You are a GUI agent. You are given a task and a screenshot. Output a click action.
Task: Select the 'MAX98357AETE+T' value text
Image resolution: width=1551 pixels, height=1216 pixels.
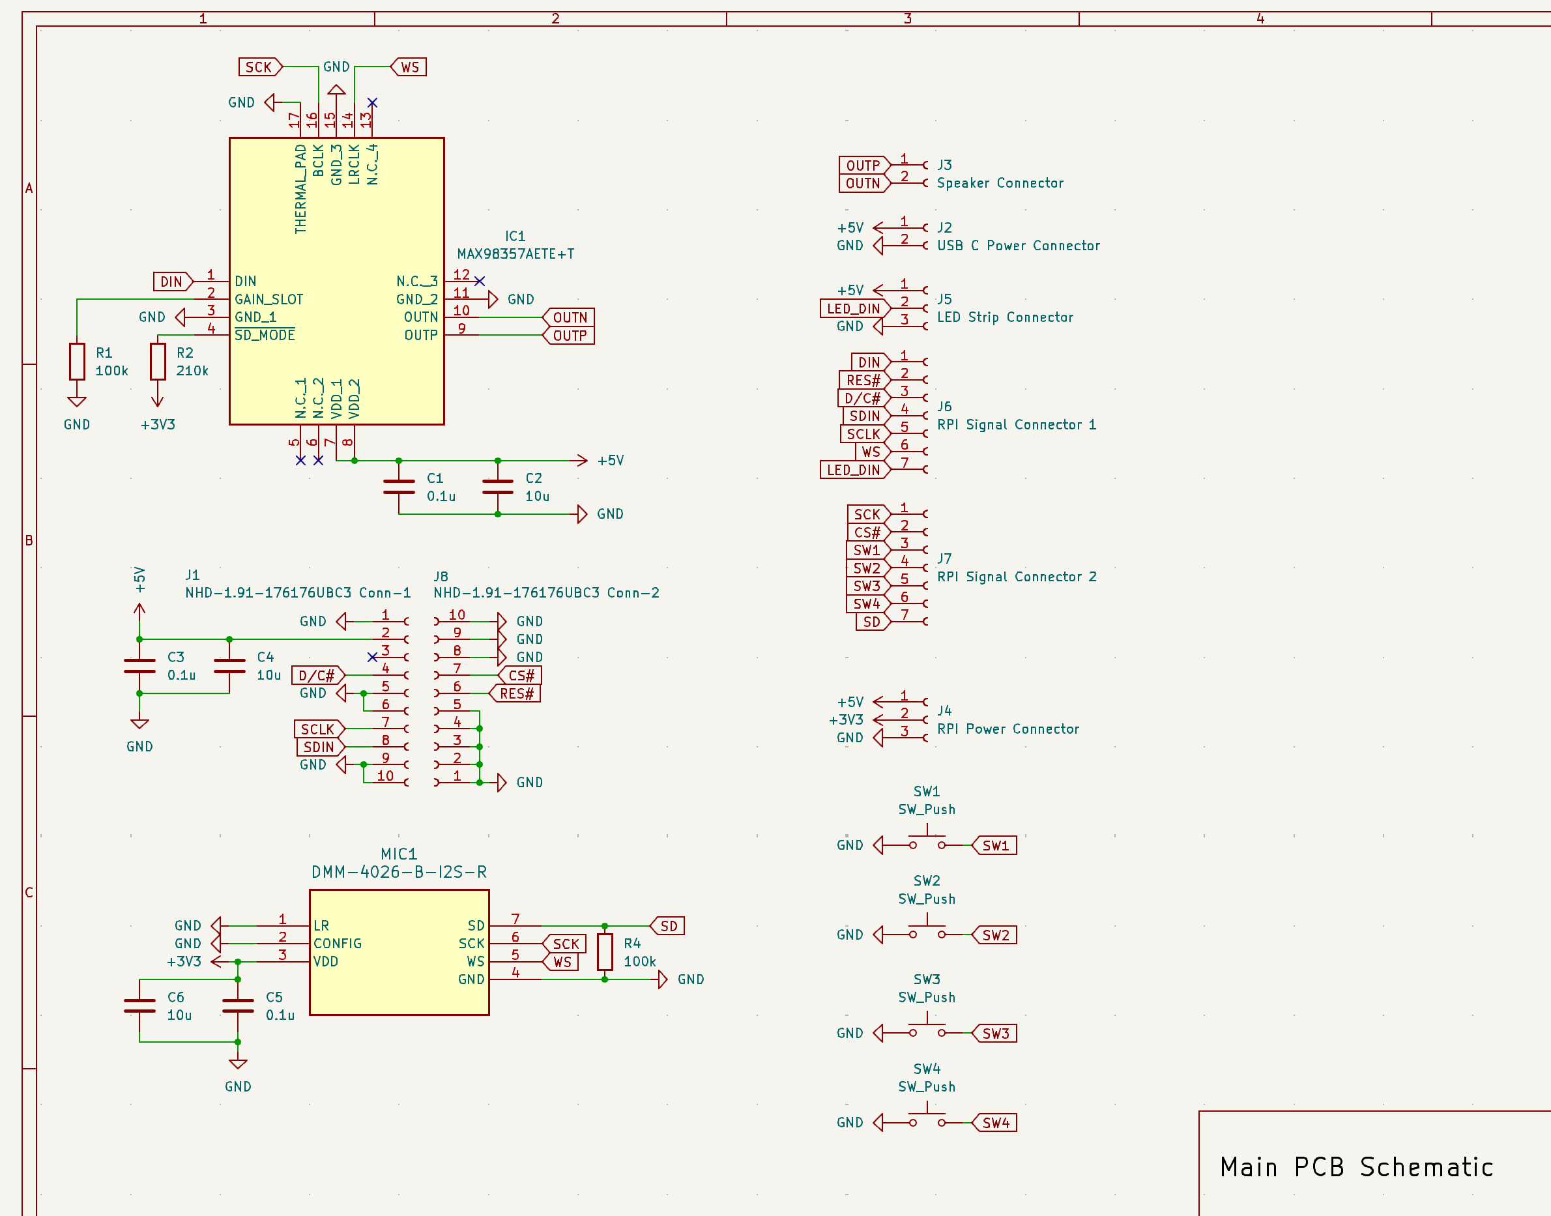515,254
